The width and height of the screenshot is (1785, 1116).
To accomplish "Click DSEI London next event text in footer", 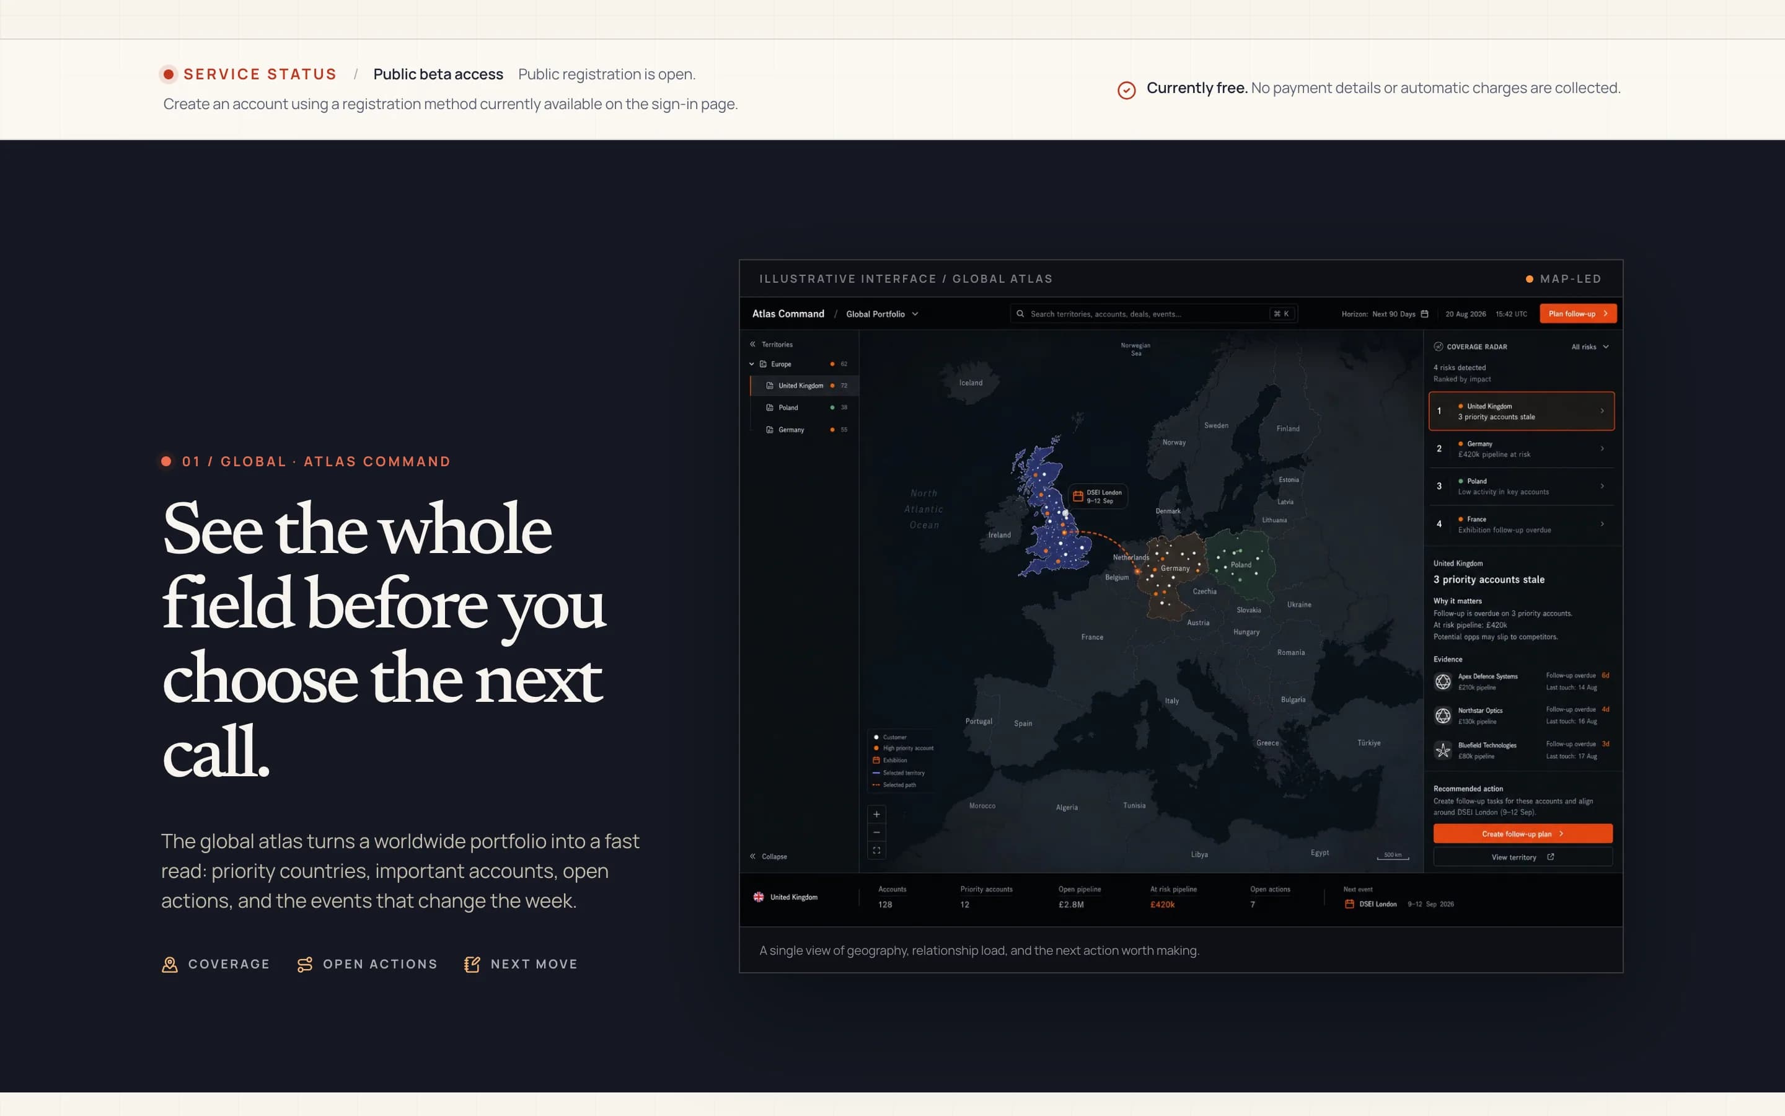I will pyautogui.click(x=1378, y=904).
